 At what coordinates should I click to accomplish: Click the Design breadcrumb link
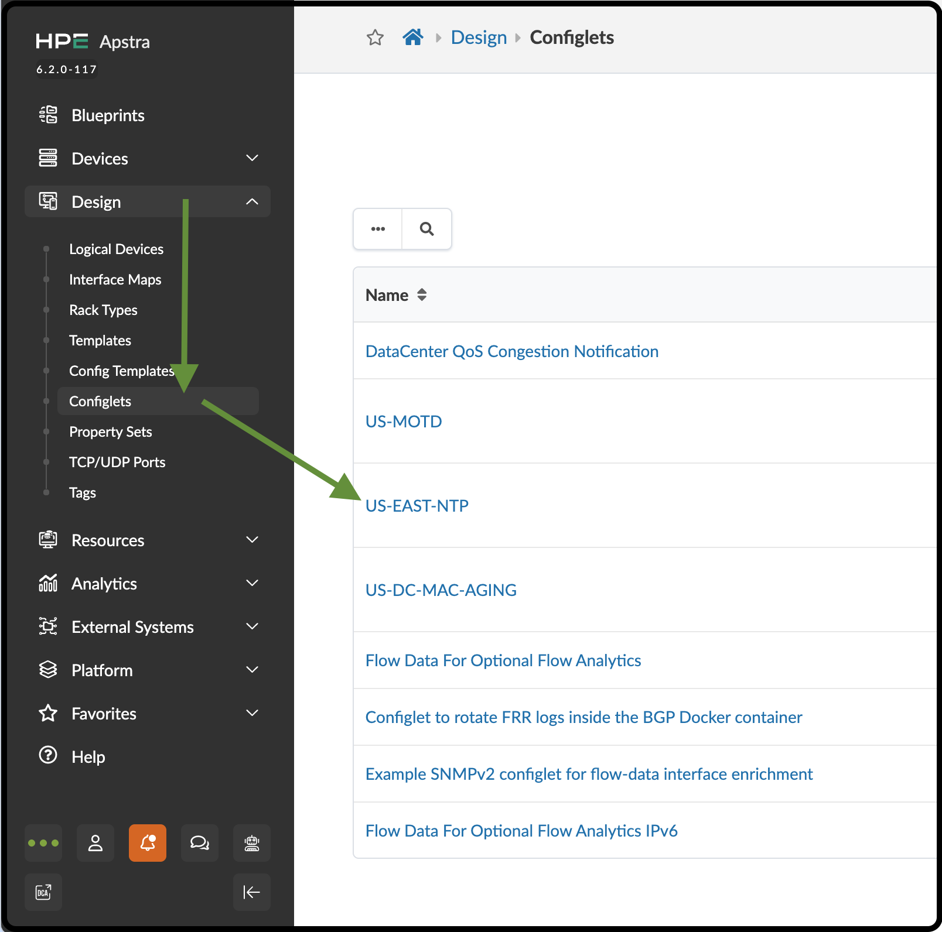479,37
